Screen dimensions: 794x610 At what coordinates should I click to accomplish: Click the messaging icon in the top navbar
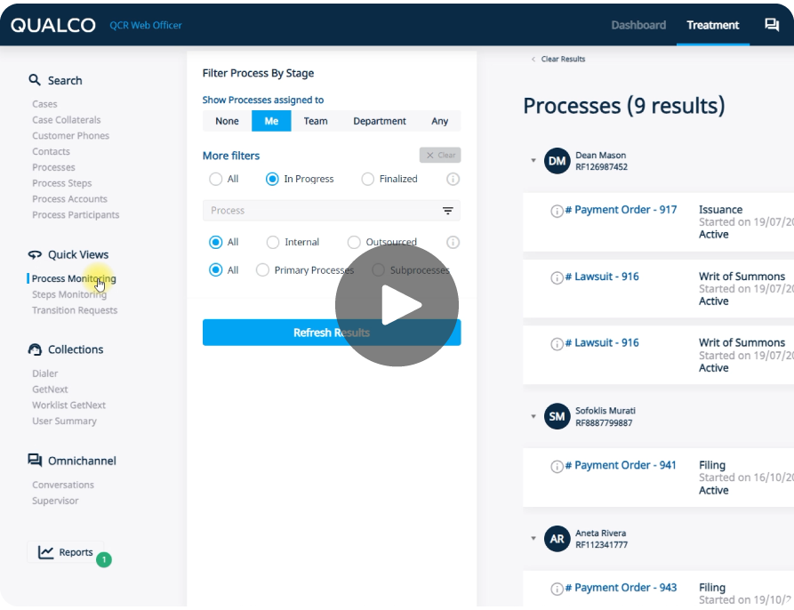772,26
